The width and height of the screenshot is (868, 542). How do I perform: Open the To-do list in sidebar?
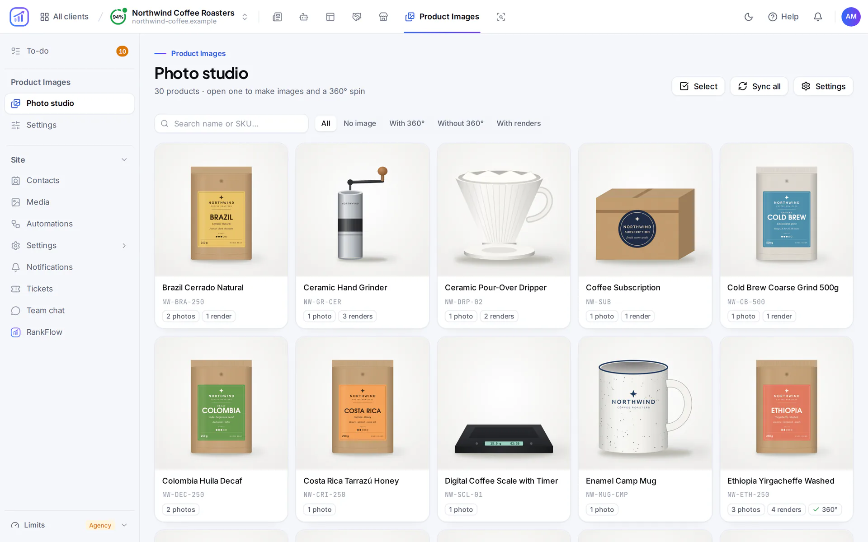coord(70,51)
